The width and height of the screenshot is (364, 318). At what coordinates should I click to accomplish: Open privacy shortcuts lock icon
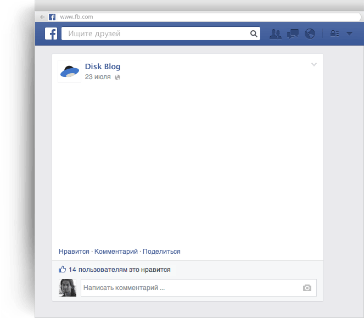(x=334, y=34)
